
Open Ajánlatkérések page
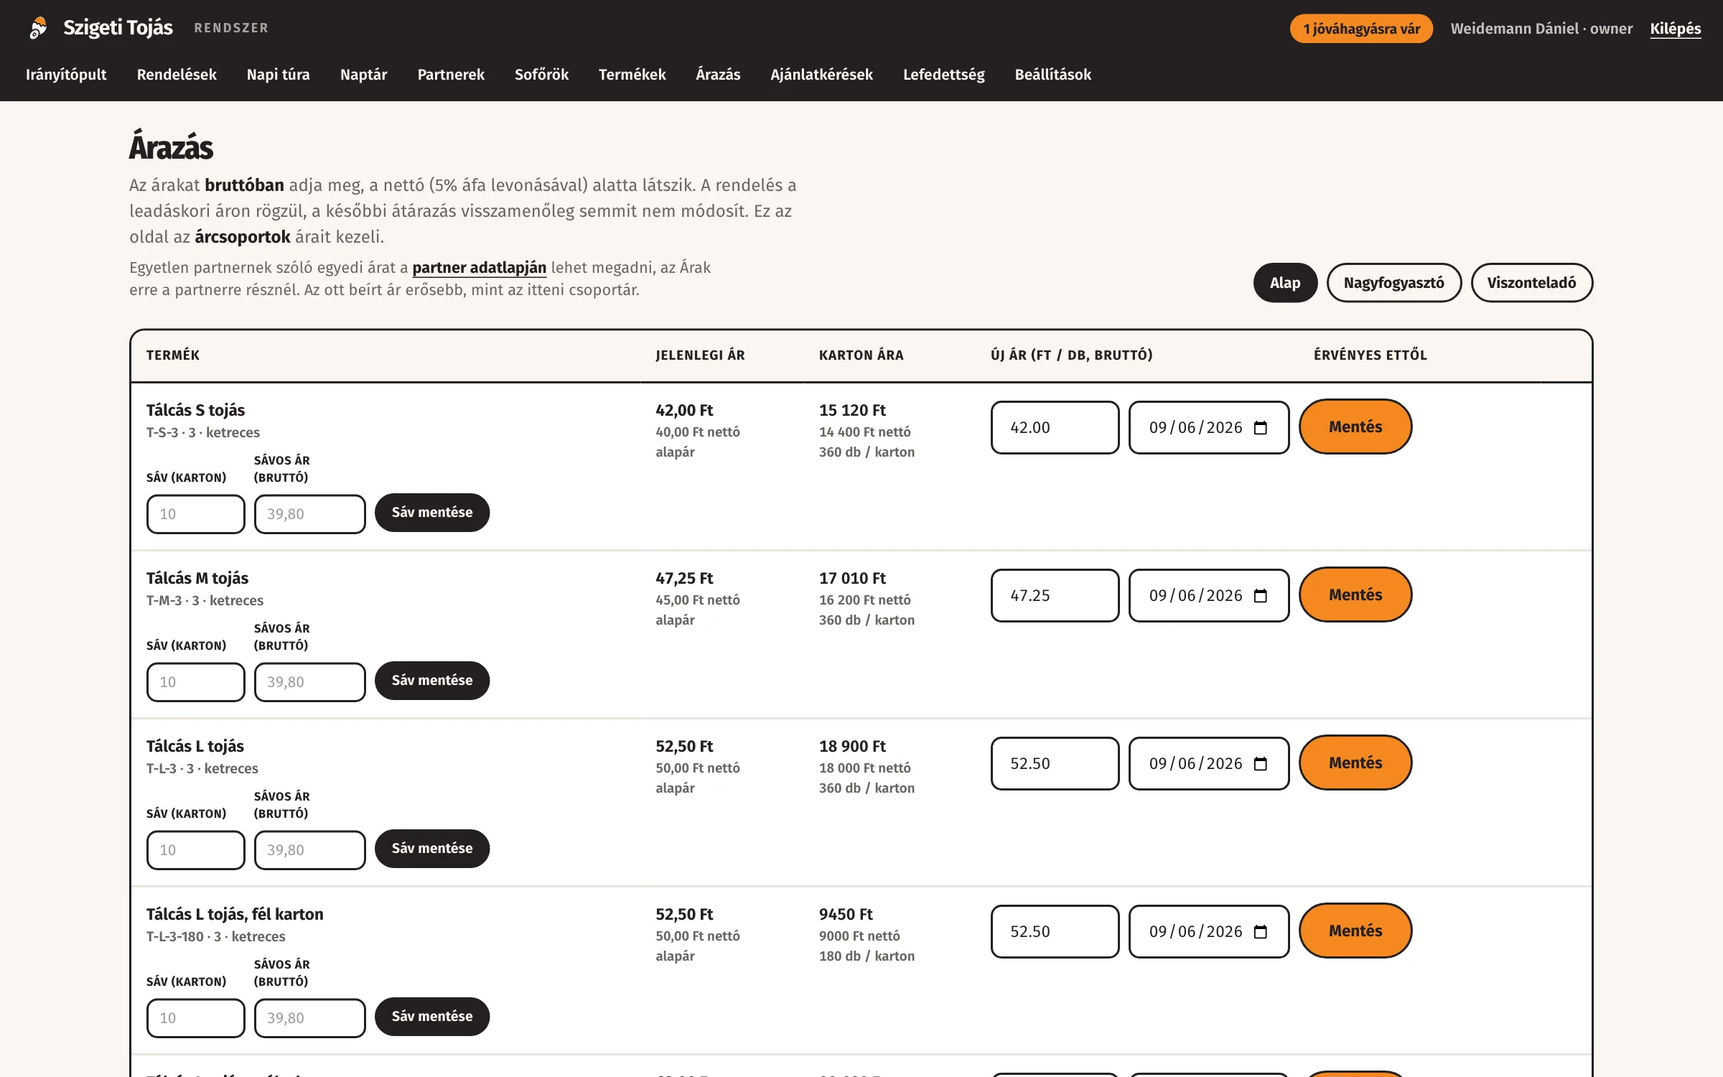pos(821,75)
